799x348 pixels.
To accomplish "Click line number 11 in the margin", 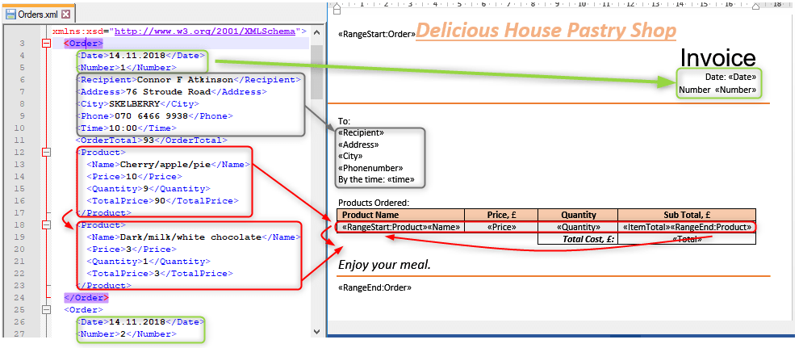I will click(x=21, y=140).
